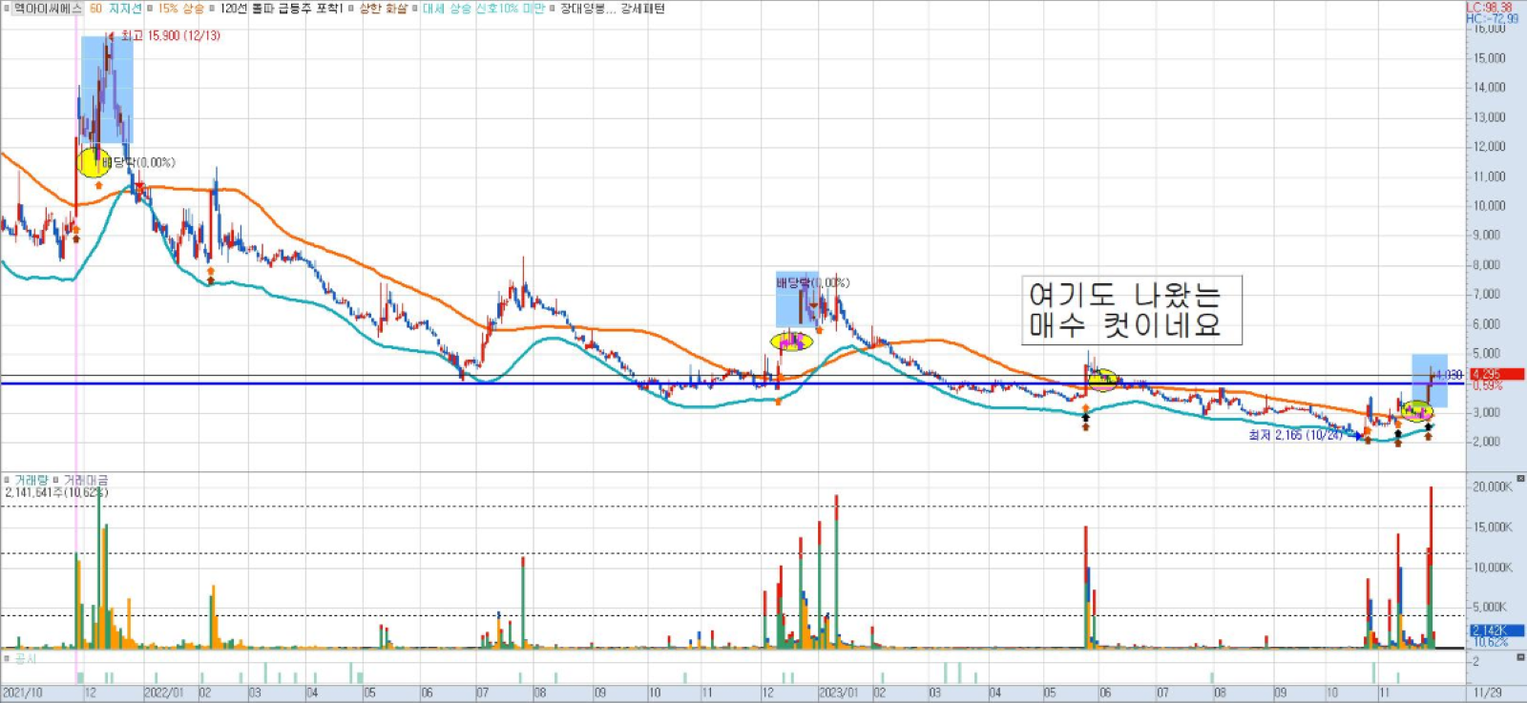Click the blue 2,142K volume tag
Image resolution: width=1527 pixels, height=703 pixels.
[1496, 631]
